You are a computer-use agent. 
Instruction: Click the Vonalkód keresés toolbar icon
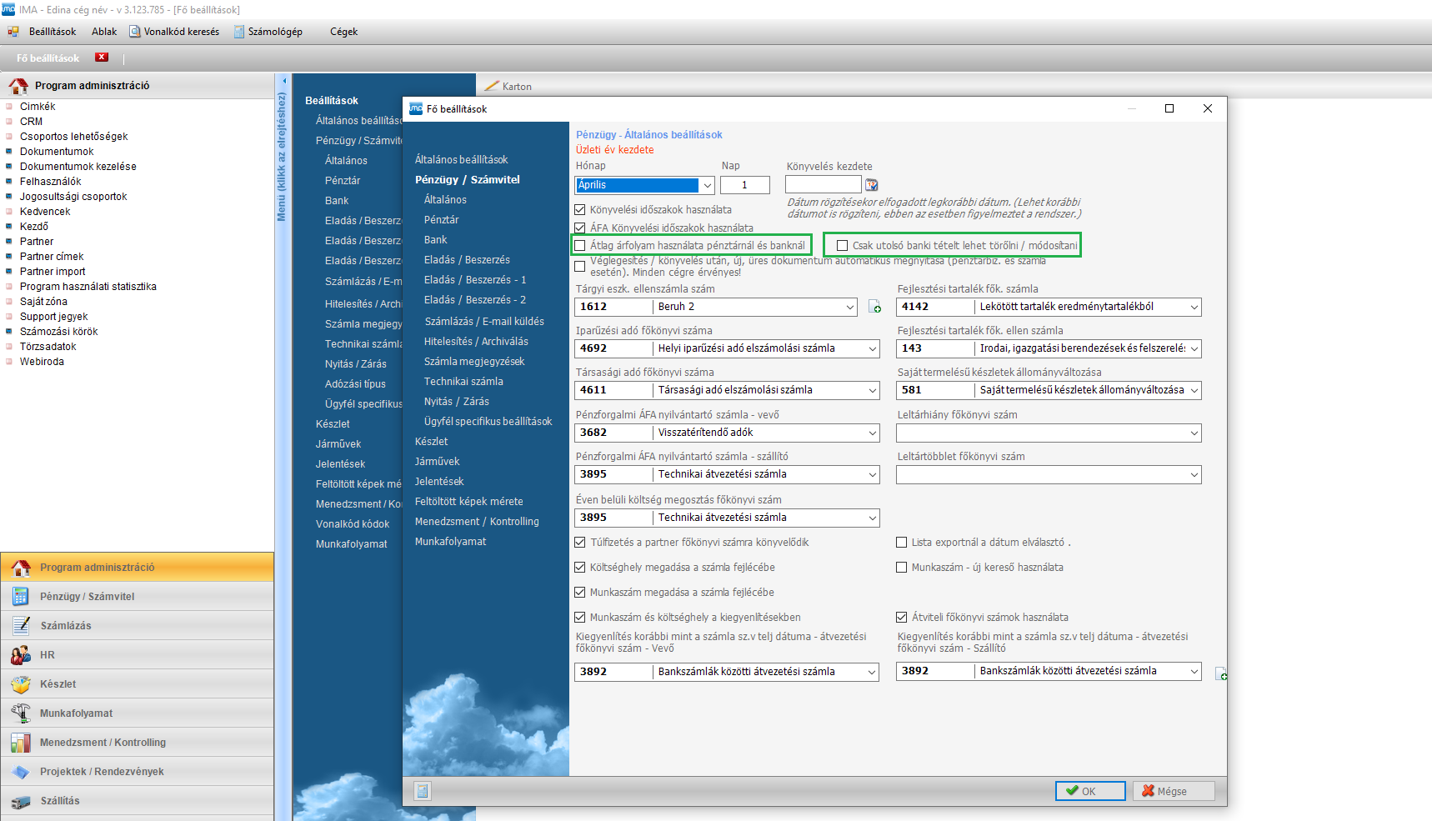[135, 32]
